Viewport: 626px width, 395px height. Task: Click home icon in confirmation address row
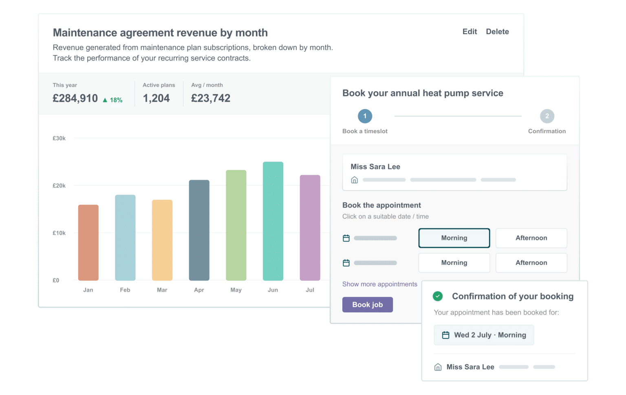(x=438, y=367)
